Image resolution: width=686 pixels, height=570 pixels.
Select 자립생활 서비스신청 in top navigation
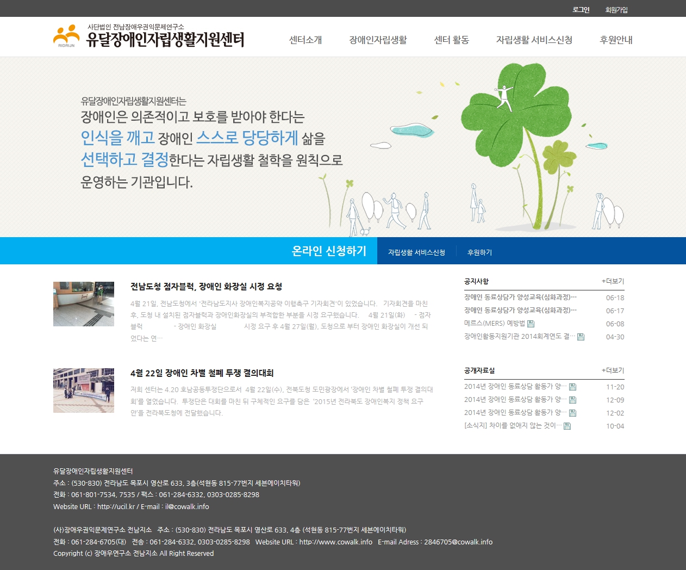534,40
